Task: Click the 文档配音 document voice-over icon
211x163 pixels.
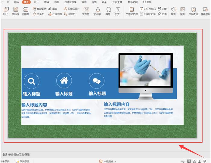Action: coord(194,10)
